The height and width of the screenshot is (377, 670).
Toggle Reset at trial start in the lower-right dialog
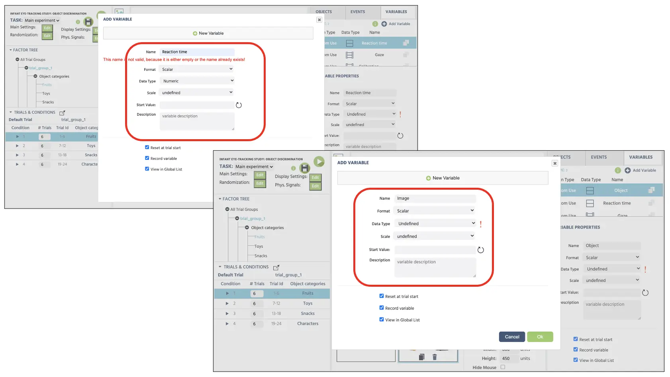[x=382, y=296]
